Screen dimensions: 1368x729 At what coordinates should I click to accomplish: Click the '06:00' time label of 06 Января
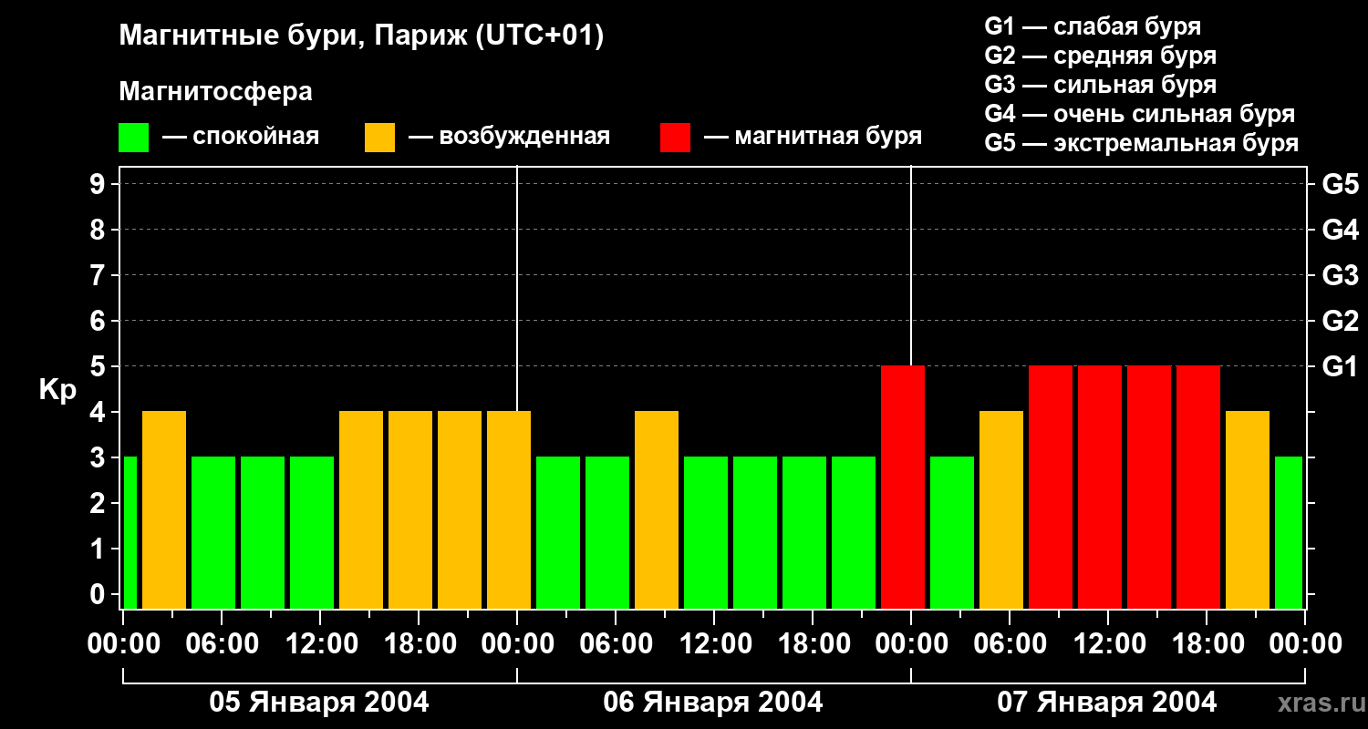(x=616, y=644)
